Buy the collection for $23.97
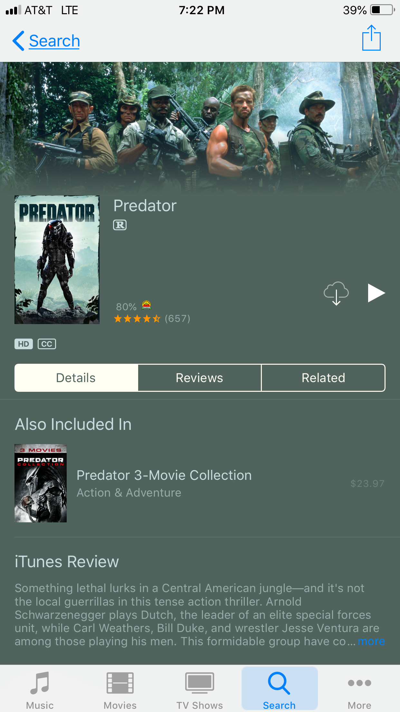 click(367, 483)
